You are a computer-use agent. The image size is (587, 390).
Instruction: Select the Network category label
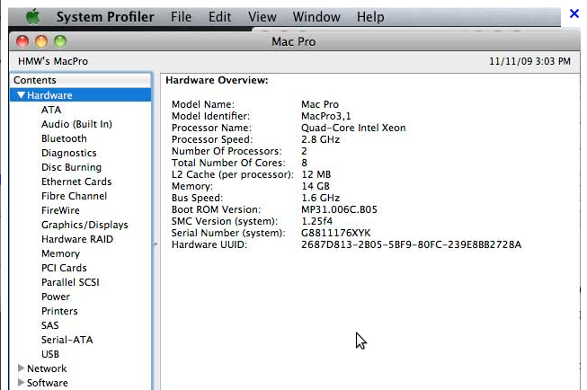47,368
